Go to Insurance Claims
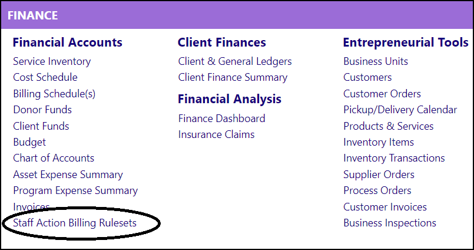Image resolution: width=474 pixels, height=250 pixels. [x=216, y=134]
